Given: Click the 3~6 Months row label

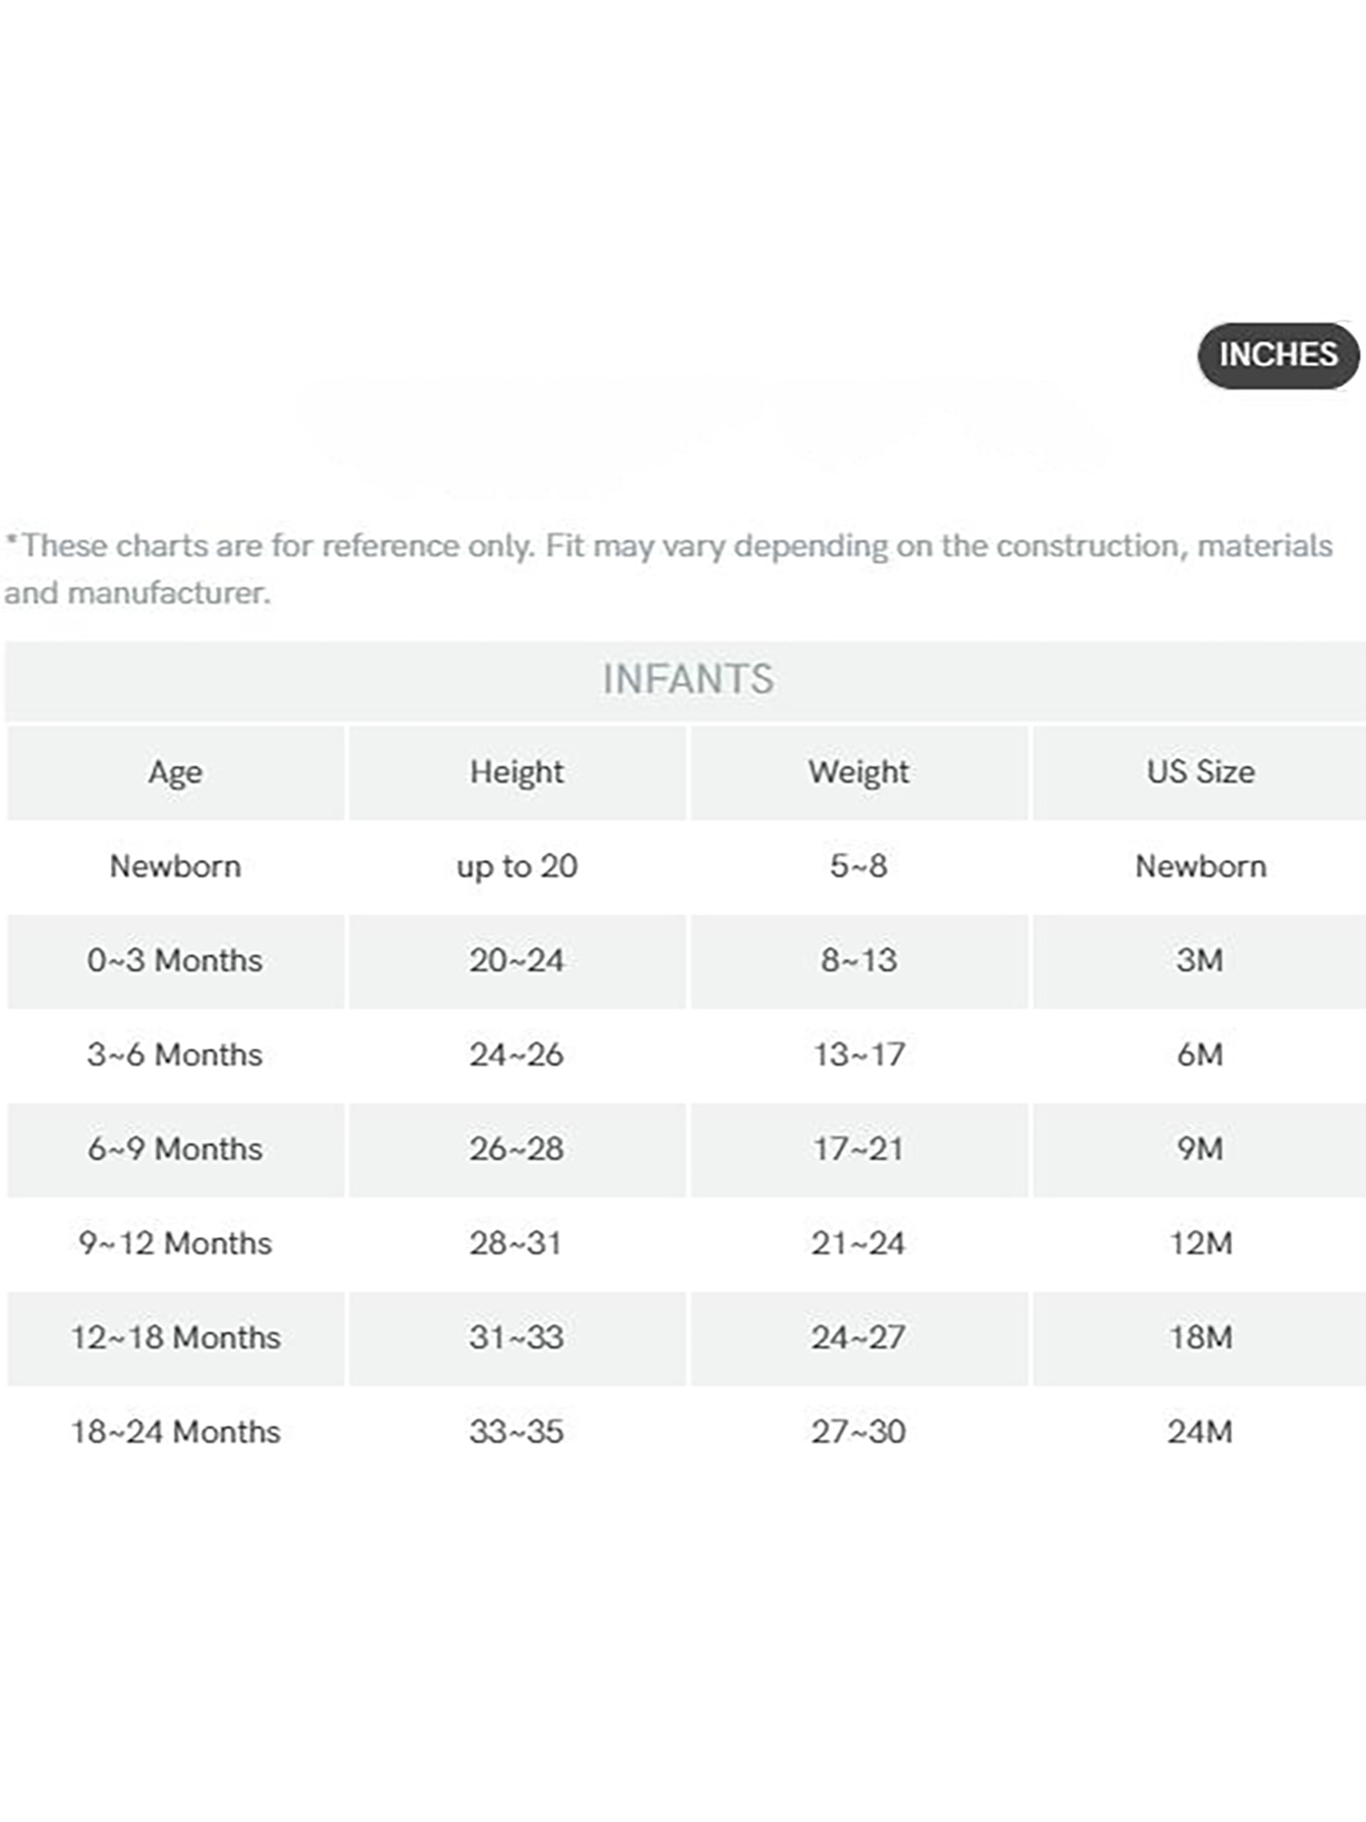Looking at the screenshot, I should [x=175, y=1055].
